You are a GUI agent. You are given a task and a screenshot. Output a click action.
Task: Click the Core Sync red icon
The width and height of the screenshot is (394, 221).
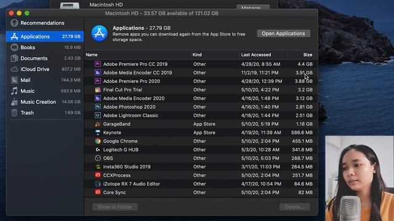tap(98, 192)
